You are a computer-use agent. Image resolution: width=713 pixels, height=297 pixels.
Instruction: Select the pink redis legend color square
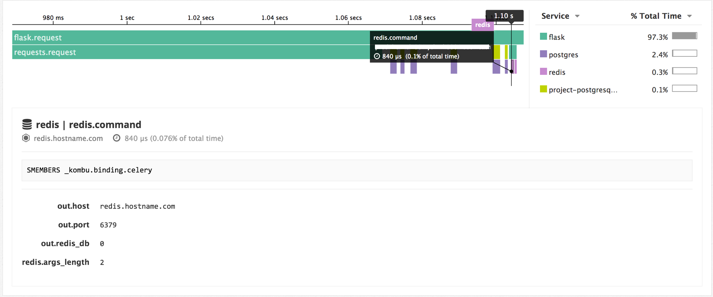coord(543,71)
